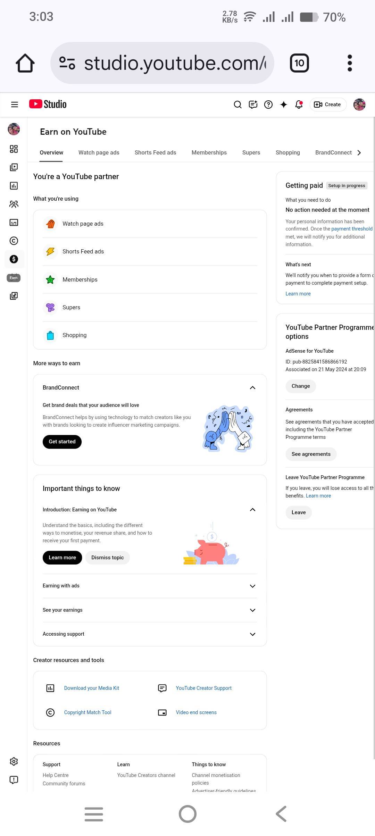The image size is (375, 836).
Task: Open the Help question mark icon
Action: pyautogui.click(x=268, y=104)
